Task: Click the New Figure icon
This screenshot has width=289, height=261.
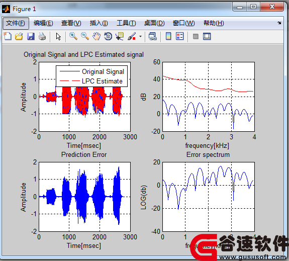Action: point(8,36)
